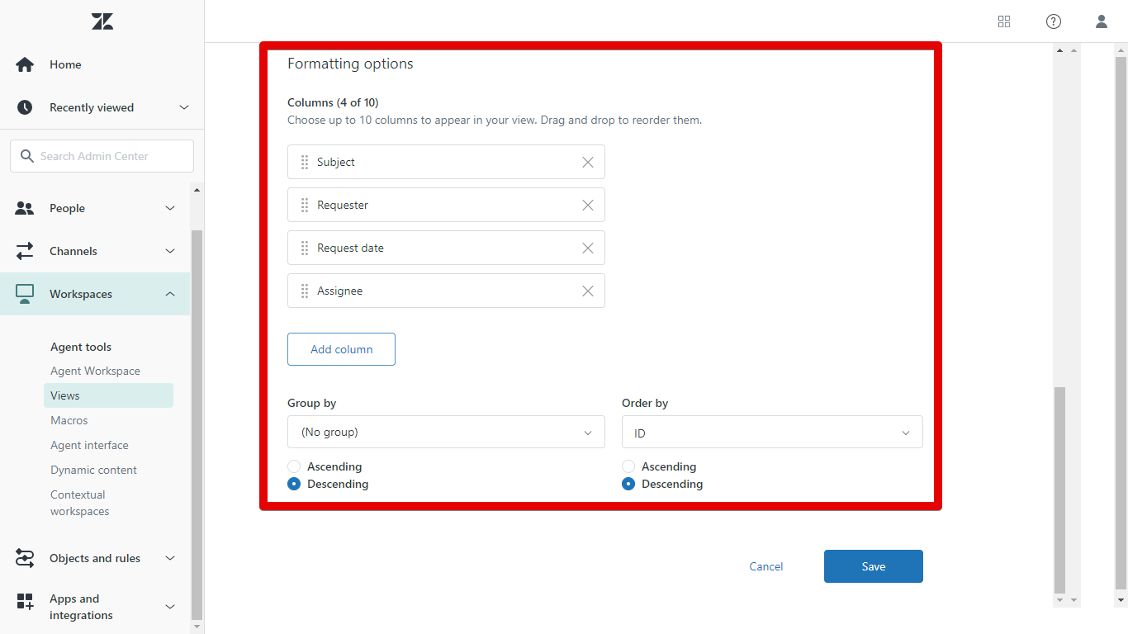Open the user profile icon
The width and height of the screenshot is (1128, 634).
(x=1102, y=21)
